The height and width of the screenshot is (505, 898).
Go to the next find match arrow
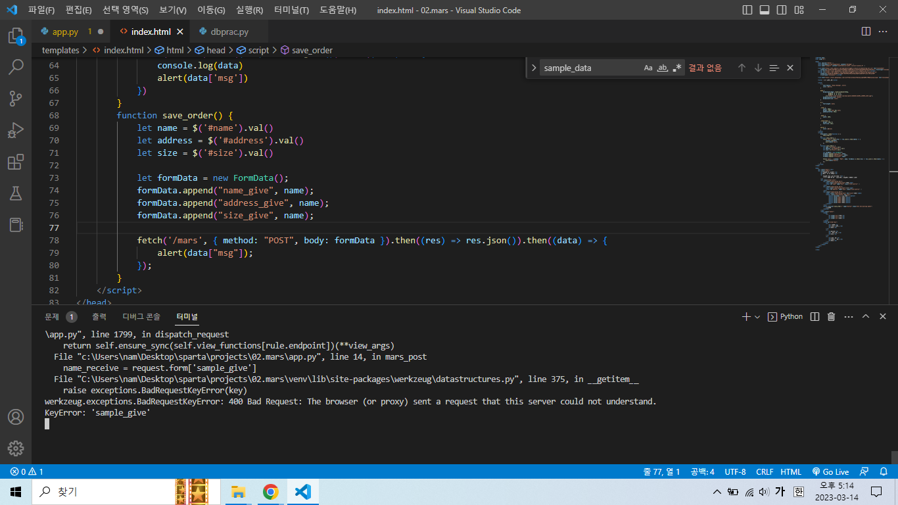[x=758, y=68]
